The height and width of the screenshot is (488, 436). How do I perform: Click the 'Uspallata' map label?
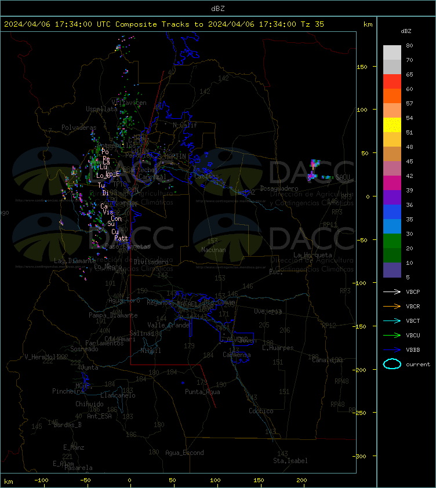pos(101,109)
